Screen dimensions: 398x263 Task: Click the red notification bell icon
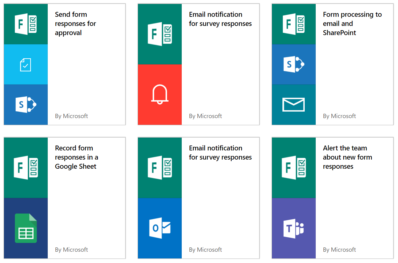pyautogui.click(x=160, y=95)
